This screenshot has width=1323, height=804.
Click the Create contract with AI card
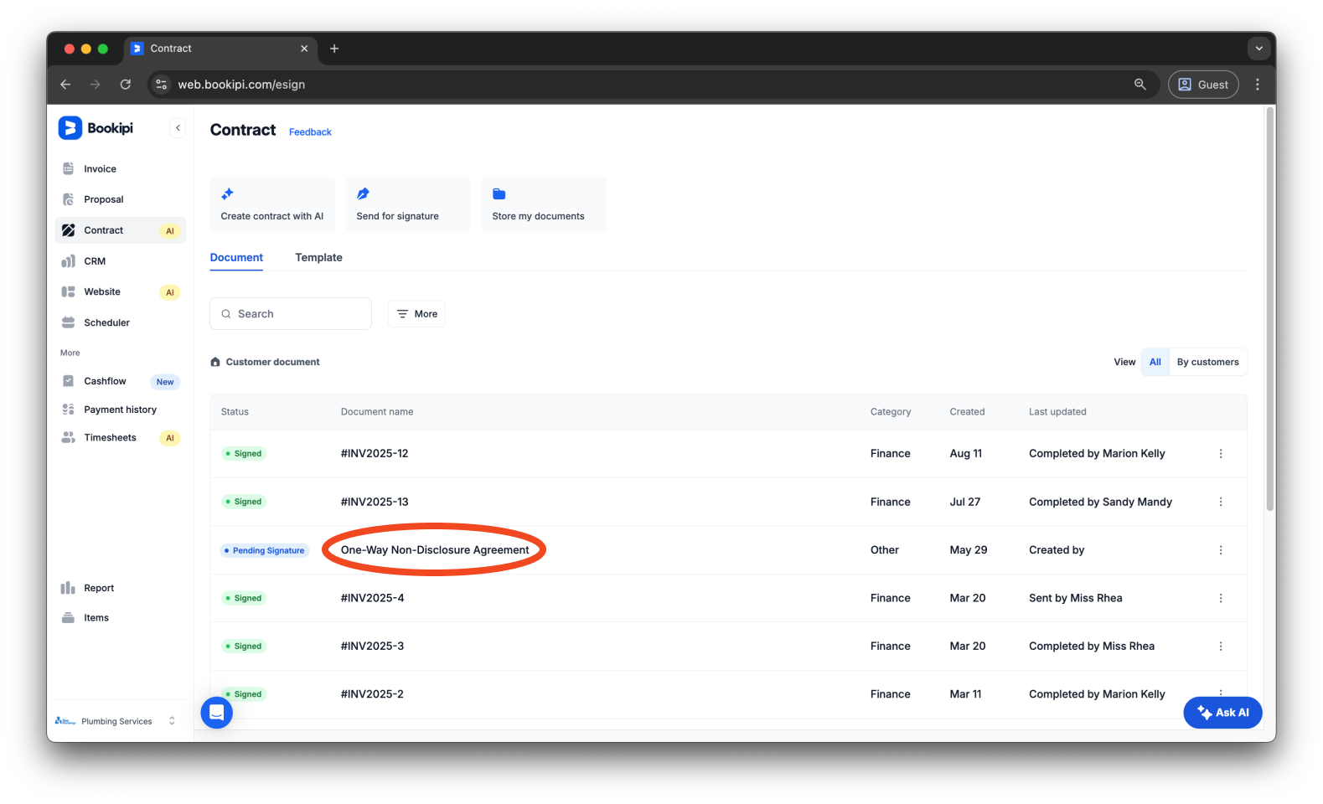pyautogui.click(x=271, y=205)
